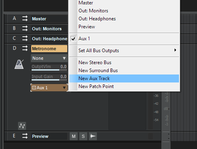Click the routing arrows icon on Preview bus
The image size is (197, 149).
25,136
